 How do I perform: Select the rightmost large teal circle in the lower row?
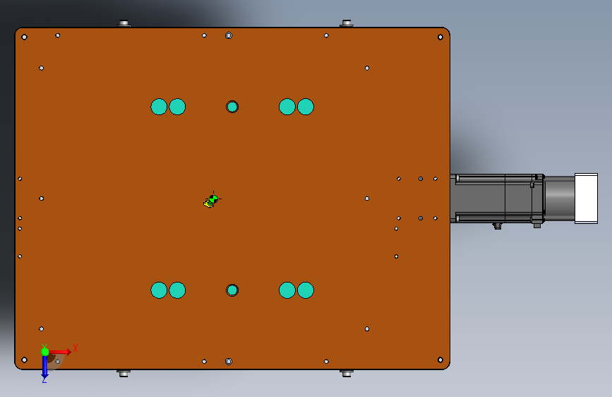click(306, 290)
